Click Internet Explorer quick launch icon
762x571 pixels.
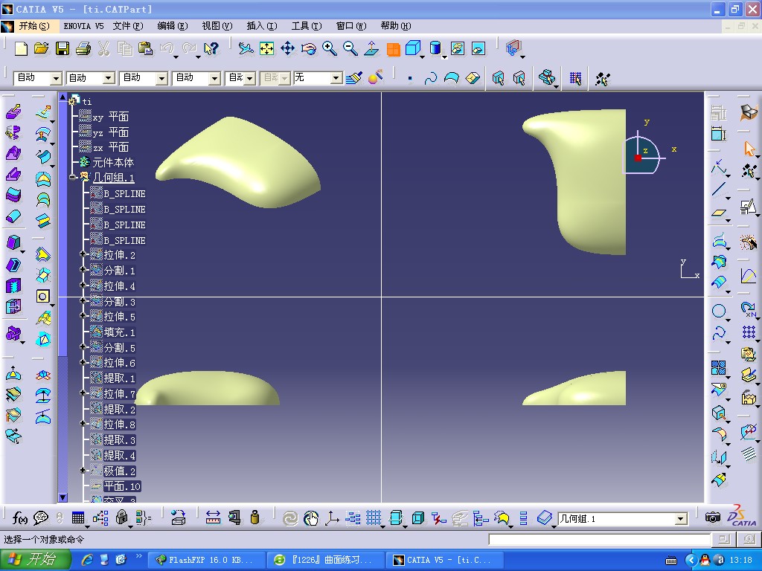(x=88, y=560)
